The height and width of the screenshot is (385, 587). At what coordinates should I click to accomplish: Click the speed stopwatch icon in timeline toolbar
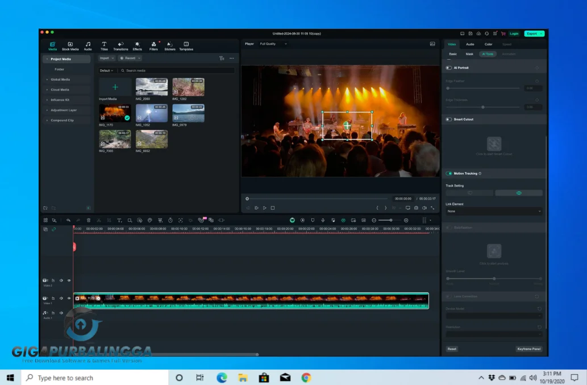[170, 220]
